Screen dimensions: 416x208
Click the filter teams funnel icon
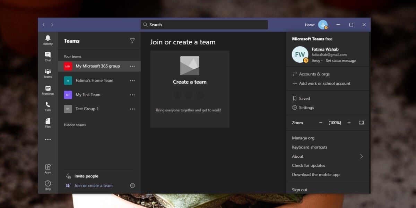click(x=132, y=41)
